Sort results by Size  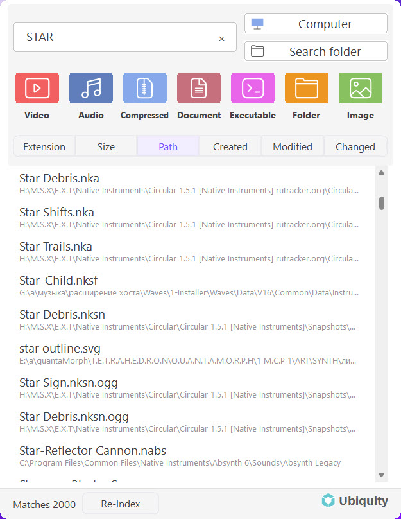coord(106,146)
